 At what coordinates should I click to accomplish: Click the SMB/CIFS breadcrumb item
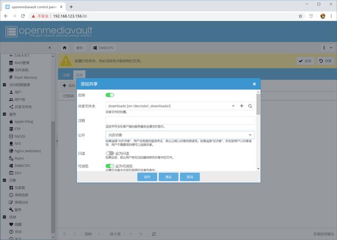pos(103,48)
